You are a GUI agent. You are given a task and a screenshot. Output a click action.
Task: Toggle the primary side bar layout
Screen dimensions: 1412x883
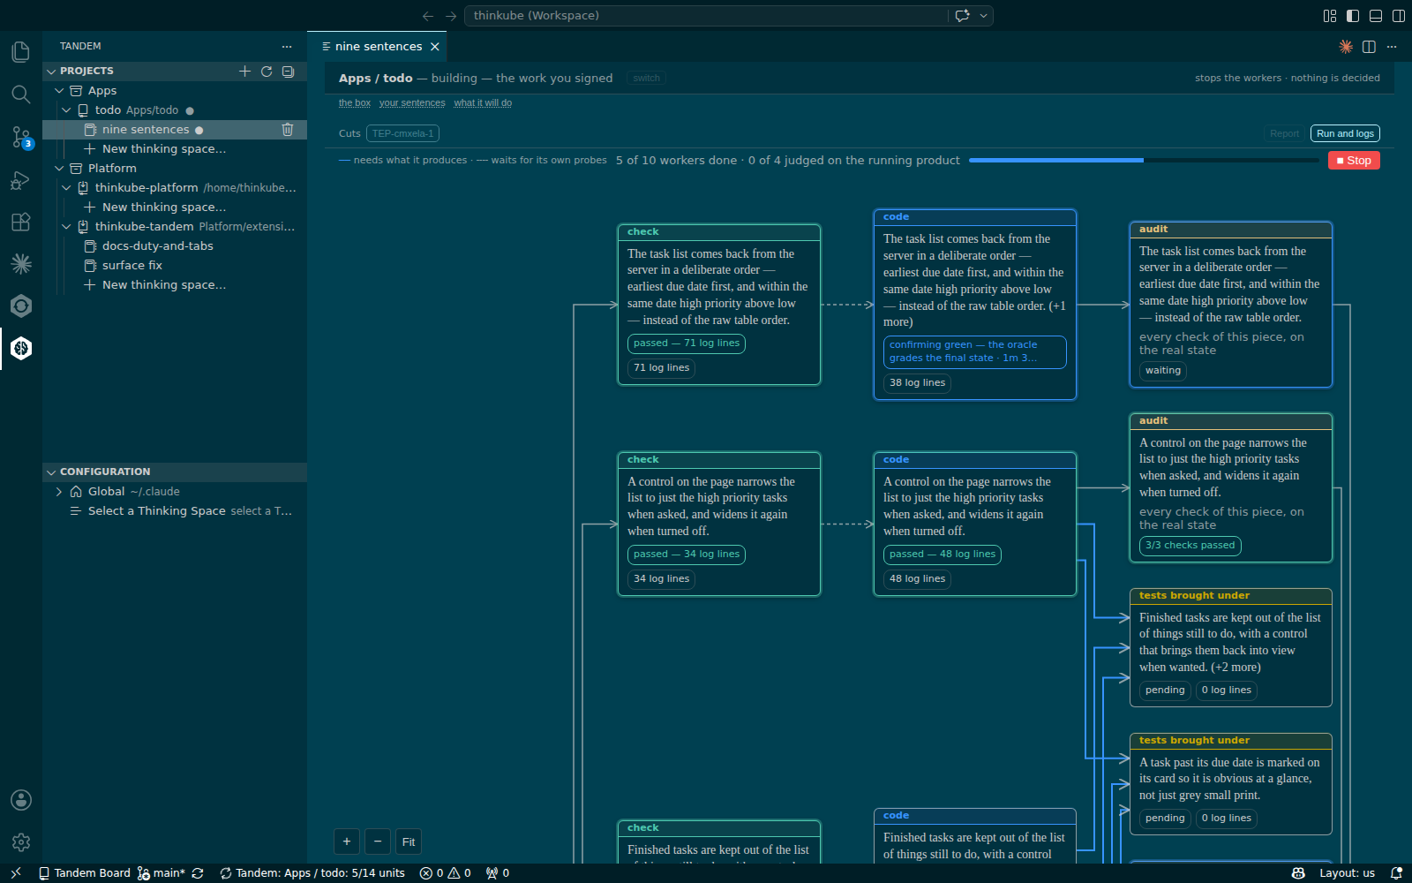click(x=1353, y=16)
